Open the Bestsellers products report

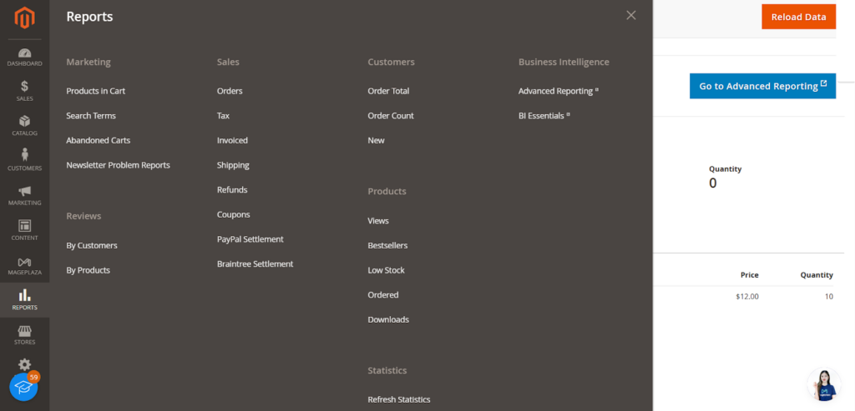tap(387, 245)
